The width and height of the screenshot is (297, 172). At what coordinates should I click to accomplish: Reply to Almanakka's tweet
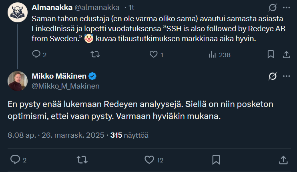(x=36, y=54)
